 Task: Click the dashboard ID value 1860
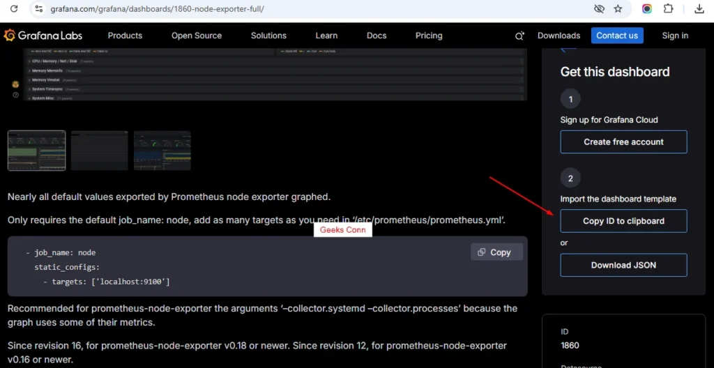coord(570,345)
